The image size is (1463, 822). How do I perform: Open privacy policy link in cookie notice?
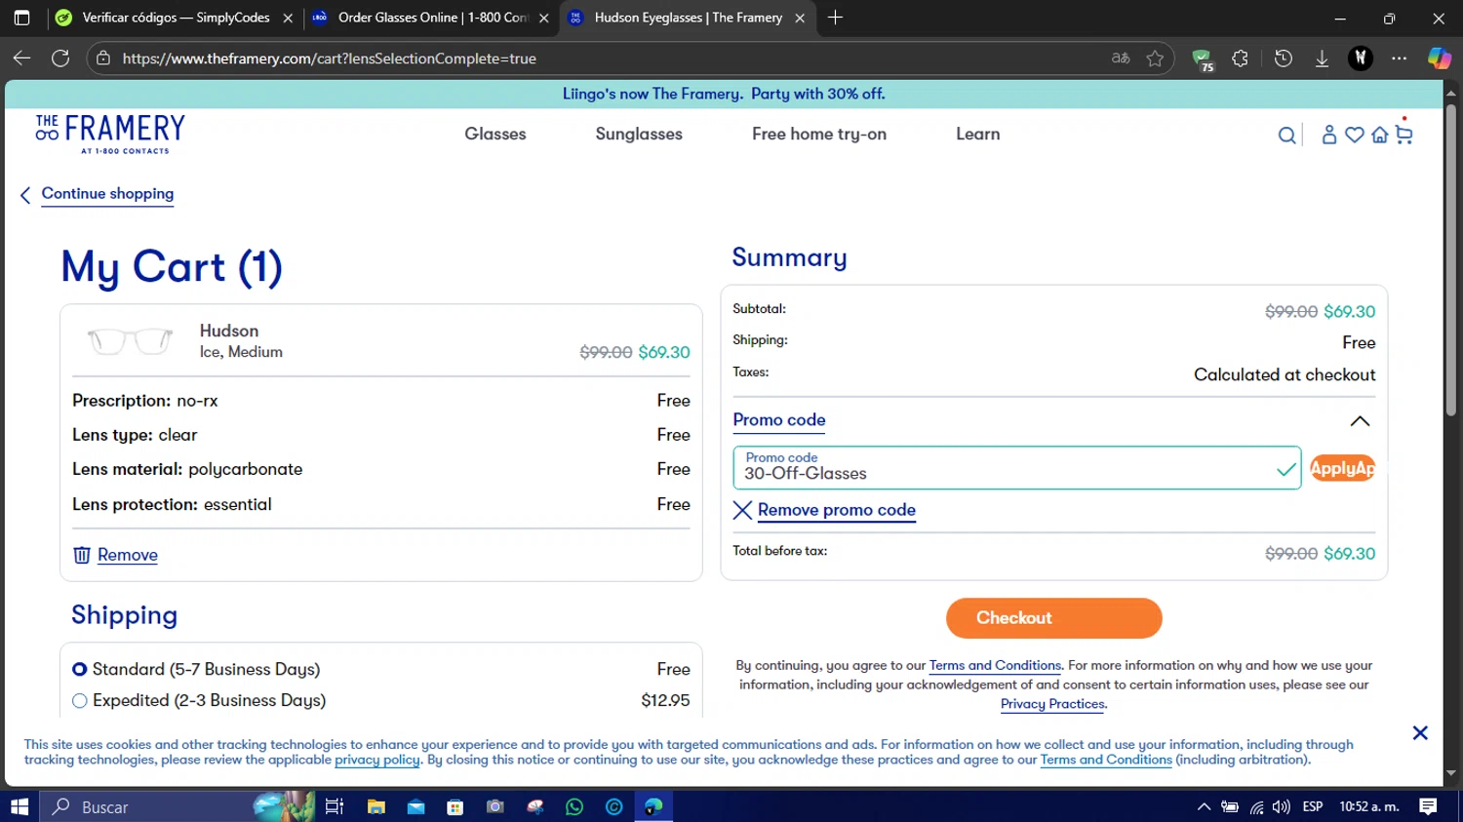(x=377, y=760)
